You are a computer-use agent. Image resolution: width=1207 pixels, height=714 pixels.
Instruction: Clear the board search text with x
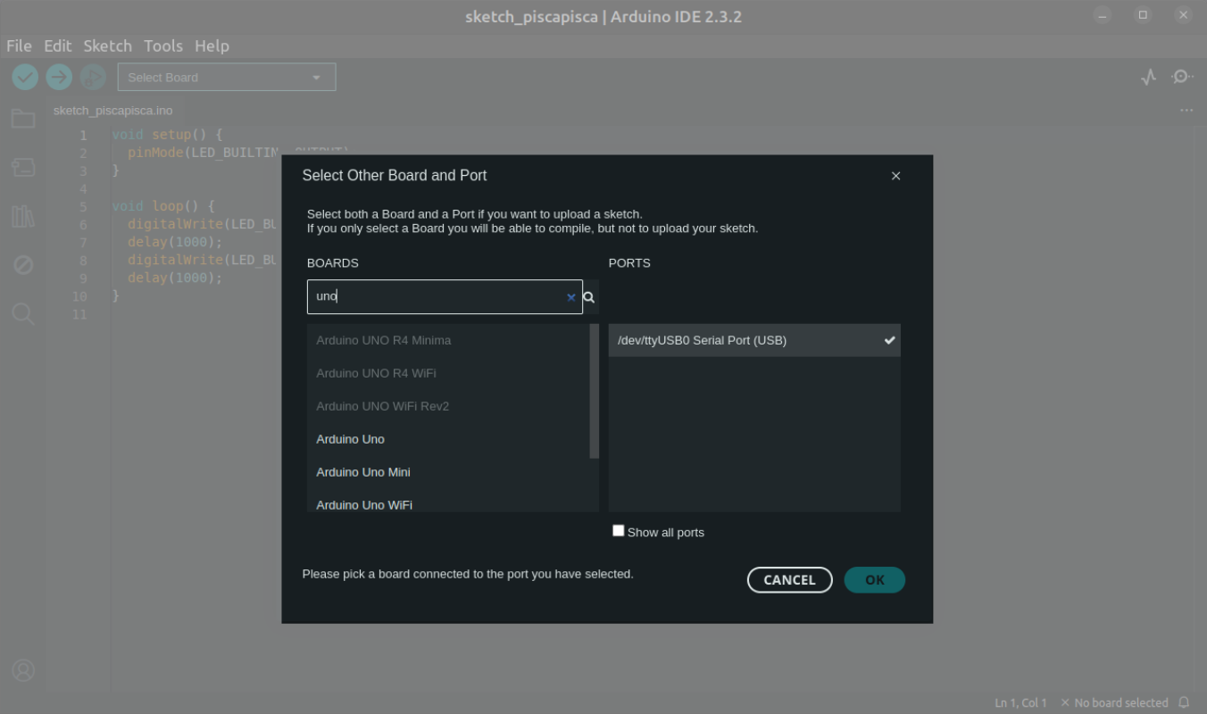click(571, 297)
